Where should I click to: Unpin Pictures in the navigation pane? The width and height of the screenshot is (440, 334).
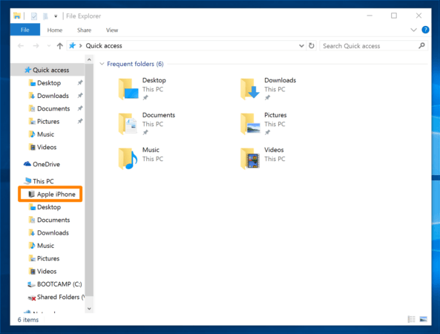click(80, 121)
